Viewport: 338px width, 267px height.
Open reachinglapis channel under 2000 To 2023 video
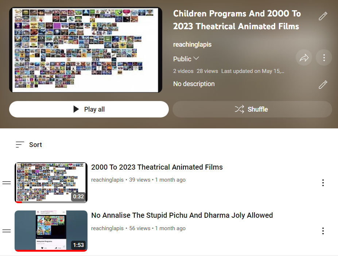pos(107,180)
